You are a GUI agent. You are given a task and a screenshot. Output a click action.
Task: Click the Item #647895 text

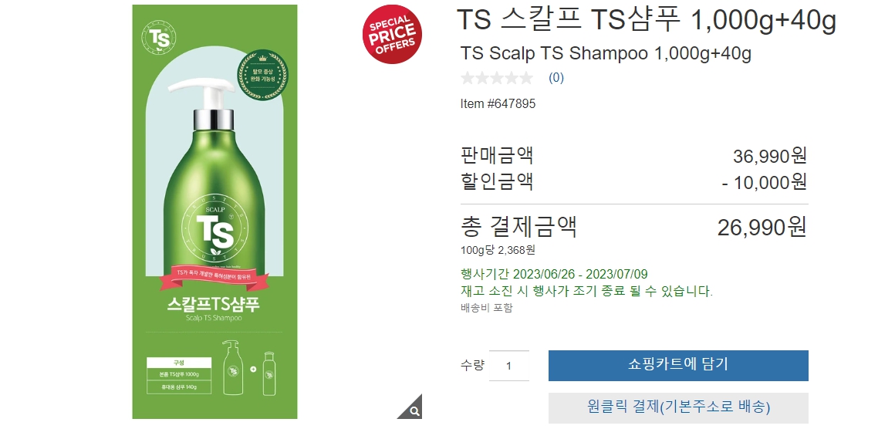[x=498, y=104]
